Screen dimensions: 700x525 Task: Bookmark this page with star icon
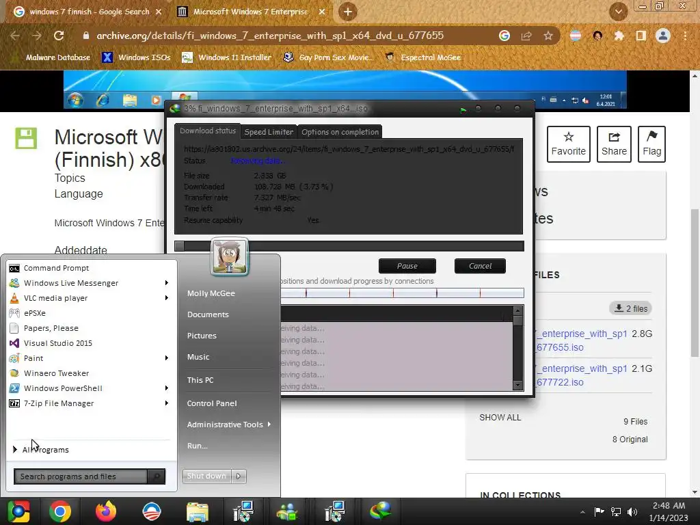pyautogui.click(x=548, y=36)
